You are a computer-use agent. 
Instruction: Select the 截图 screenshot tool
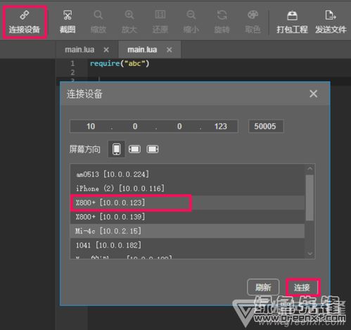click(x=68, y=22)
